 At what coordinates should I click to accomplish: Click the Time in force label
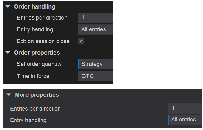coord(33,76)
